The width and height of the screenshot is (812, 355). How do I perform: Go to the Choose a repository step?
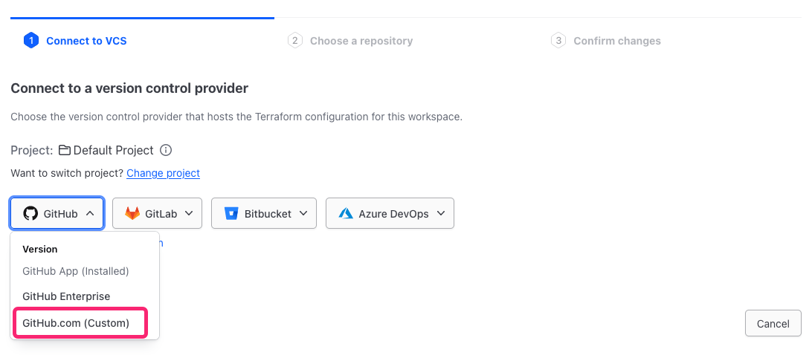click(x=361, y=41)
